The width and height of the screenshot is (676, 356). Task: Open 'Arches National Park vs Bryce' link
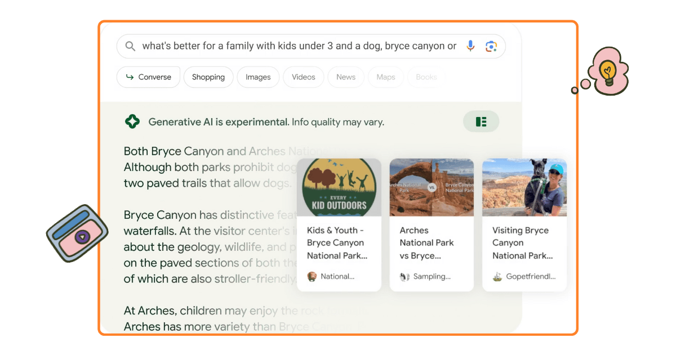[x=426, y=243]
